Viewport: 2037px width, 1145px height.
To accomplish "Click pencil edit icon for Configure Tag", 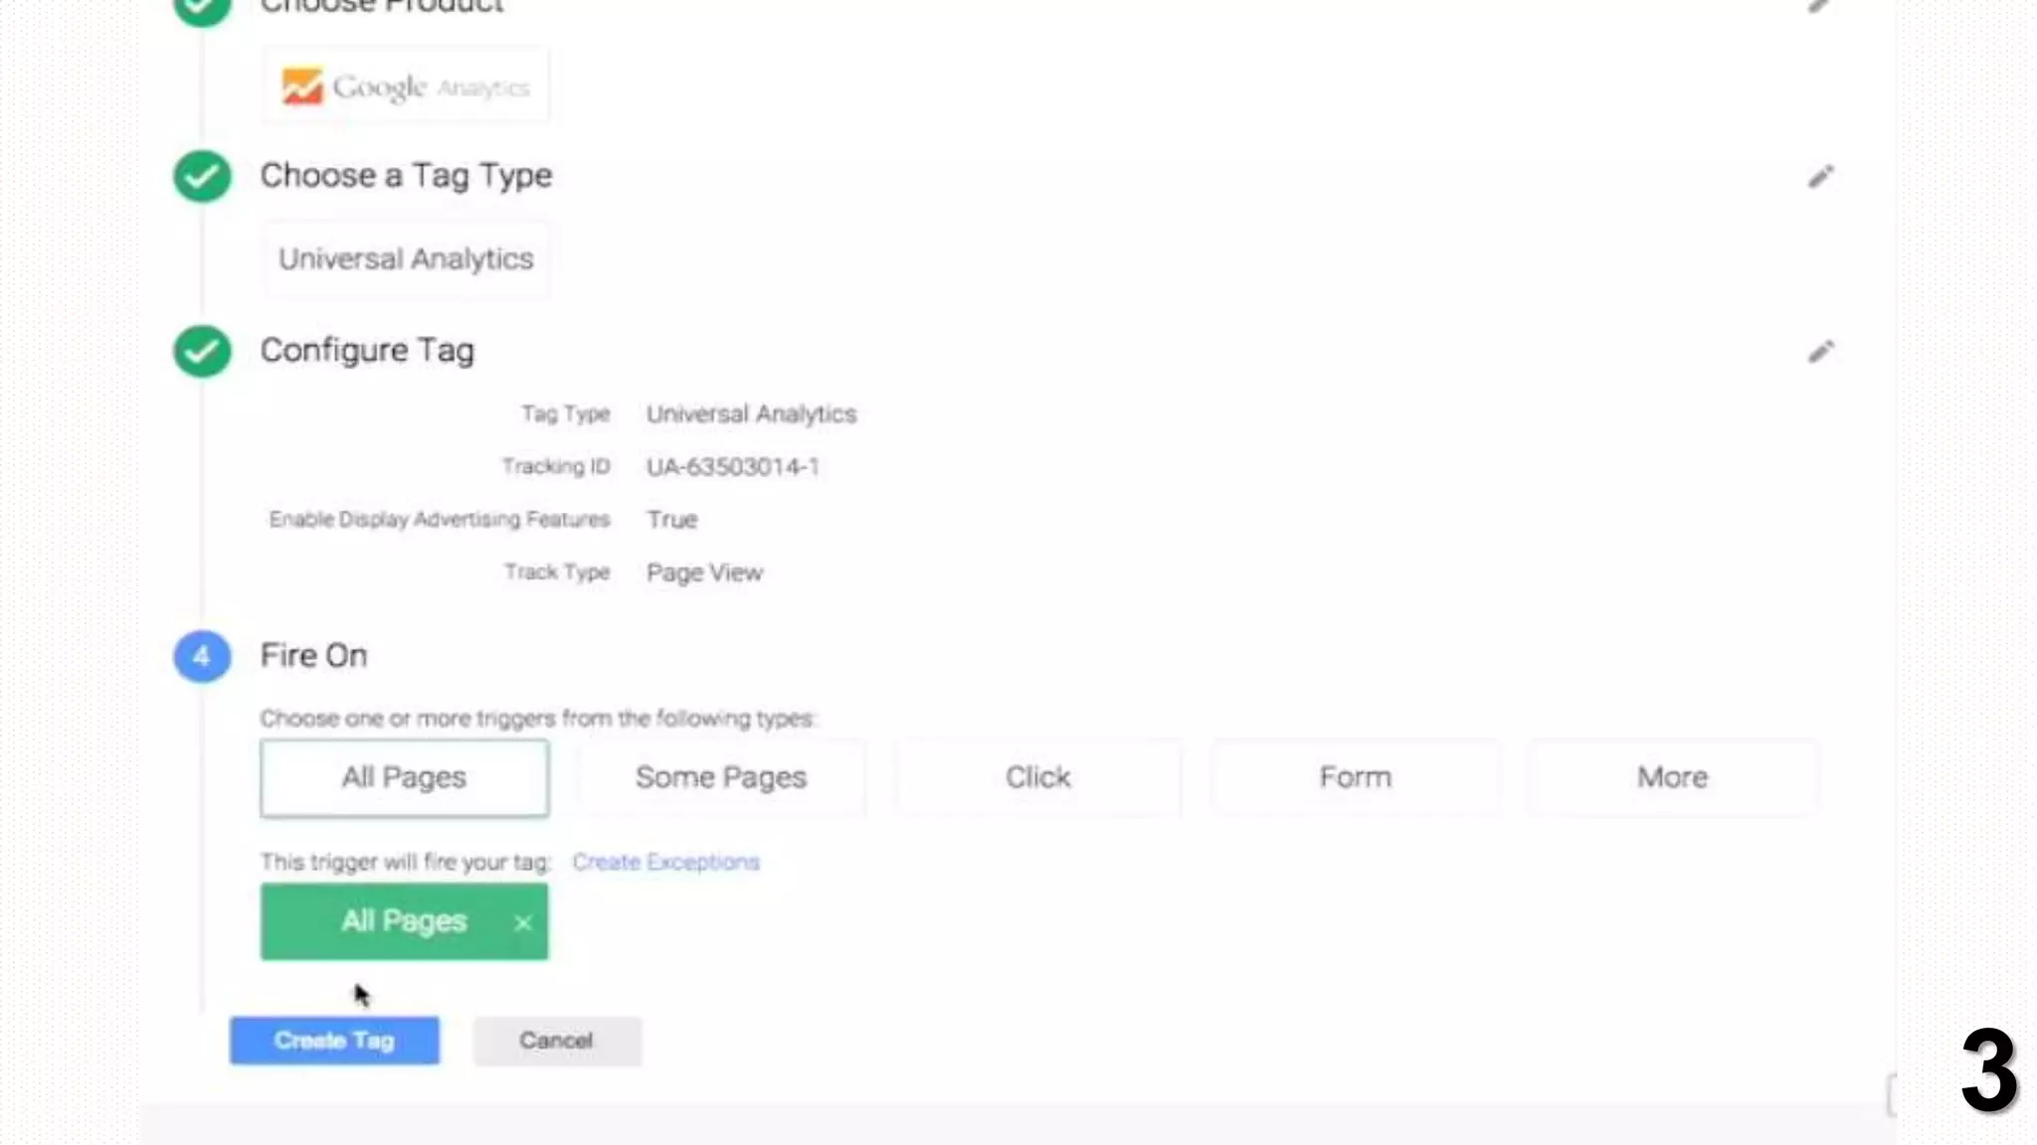I will click(1820, 352).
